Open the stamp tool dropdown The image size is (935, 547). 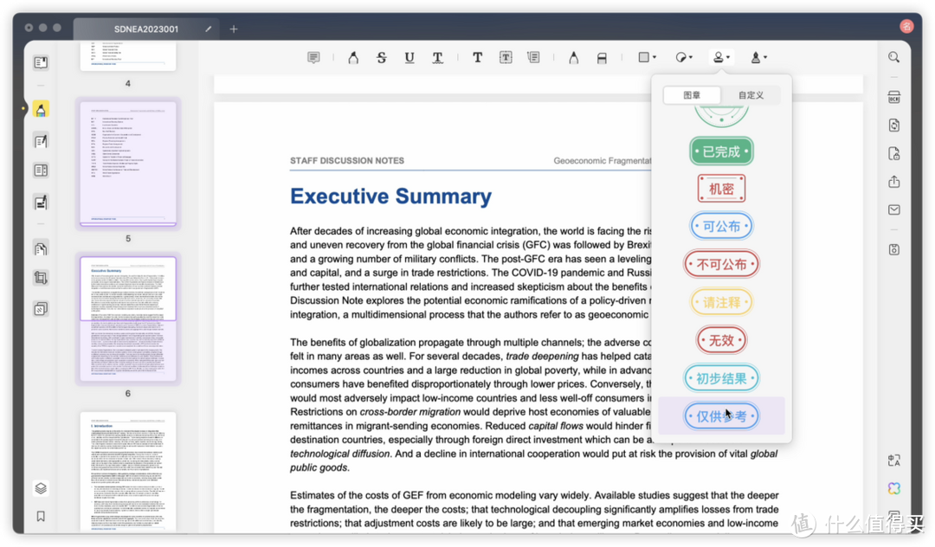tap(720, 58)
